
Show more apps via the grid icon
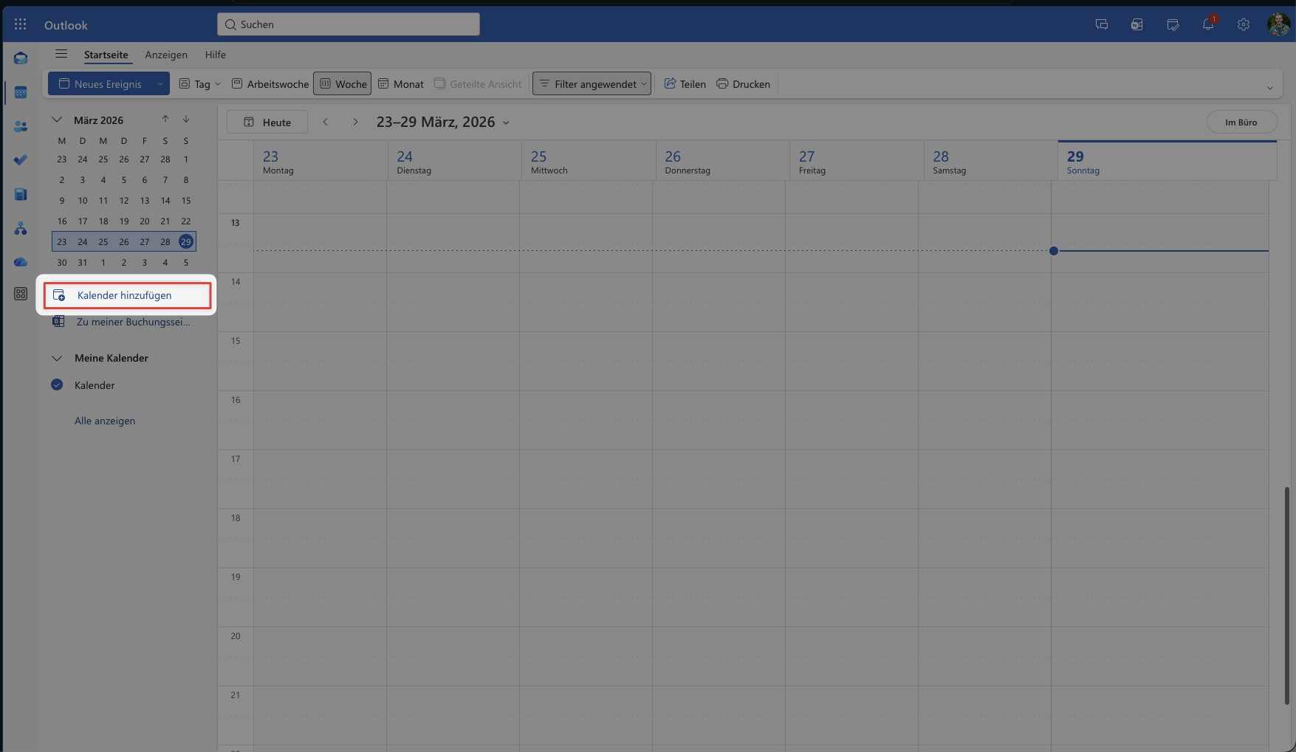tap(20, 293)
